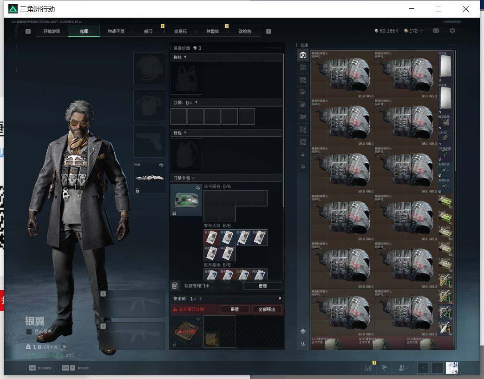The height and width of the screenshot is (379, 484).
Task: Click the empty pistol slot
Action: [149, 141]
